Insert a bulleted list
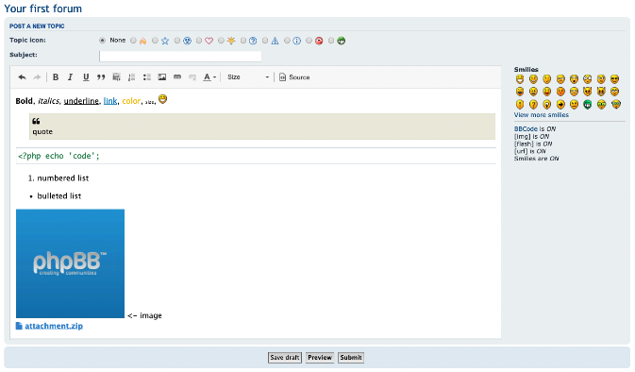The height and width of the screenshot is (372, 635). point(147,77)
